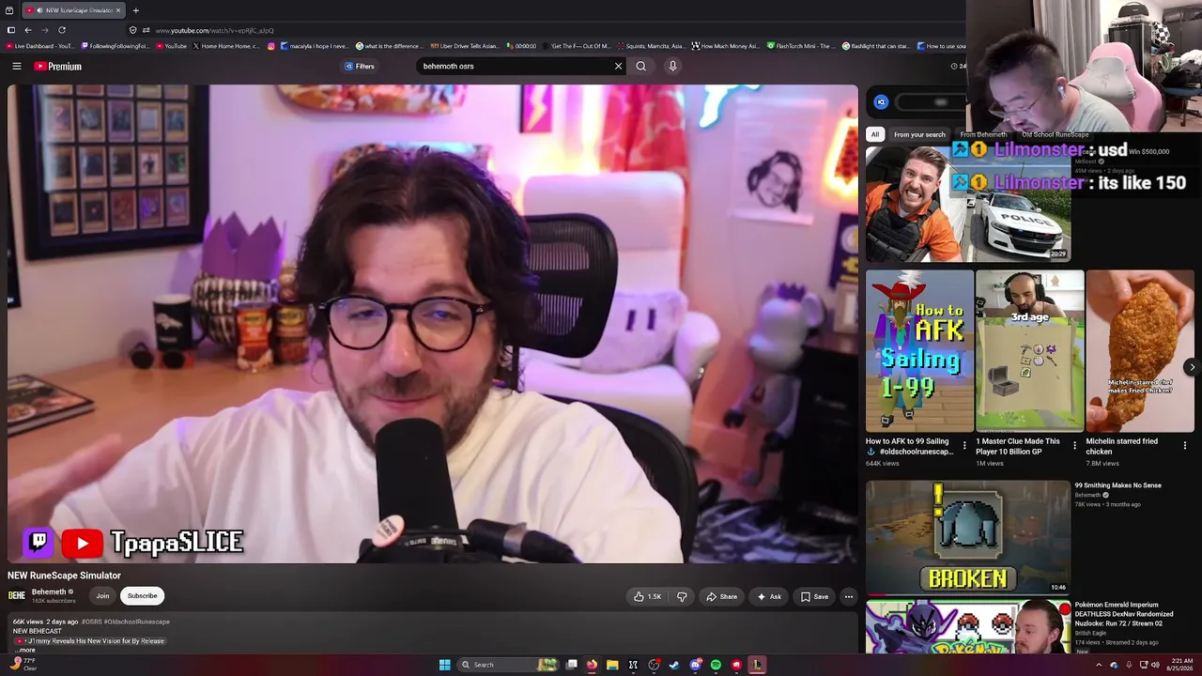1202x676 pixels.
Task: Share the video
Action: 721,596
